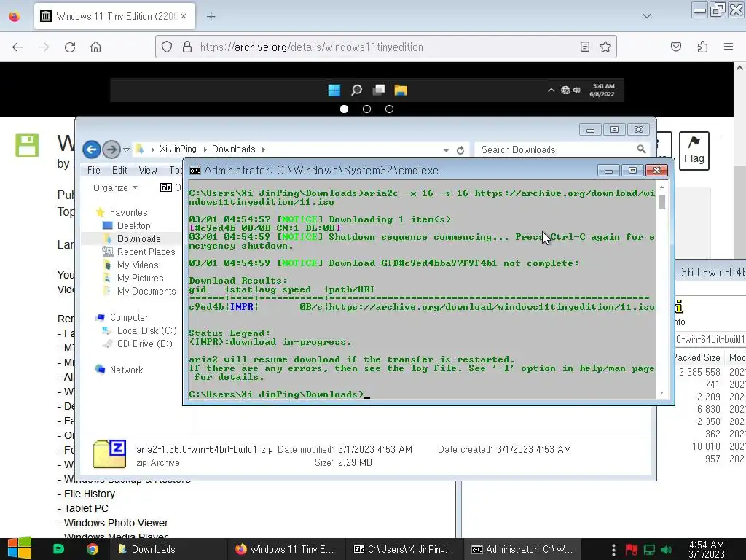Click Explorer search magnifier icon

point(641,149)
